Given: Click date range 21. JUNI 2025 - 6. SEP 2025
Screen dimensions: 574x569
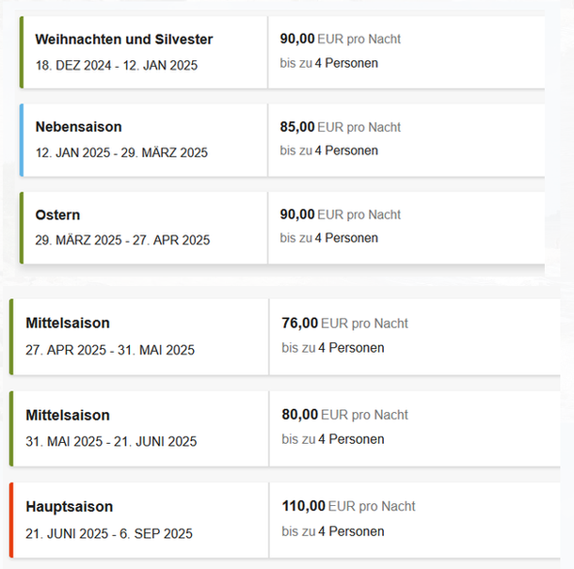Looking at the screenshot, I should (x=109, y=533).
